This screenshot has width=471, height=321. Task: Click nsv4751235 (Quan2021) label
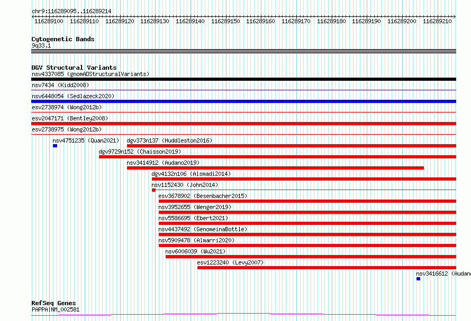[86, 140]
